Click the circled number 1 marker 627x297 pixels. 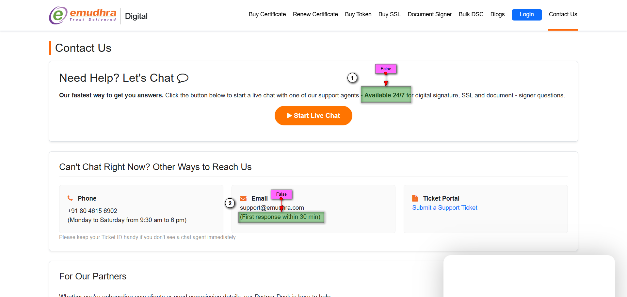(352, 78)
